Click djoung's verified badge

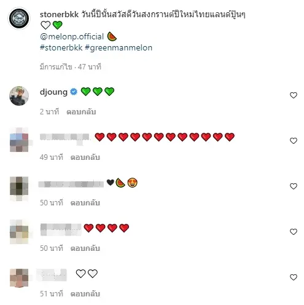tap(74, 92)
